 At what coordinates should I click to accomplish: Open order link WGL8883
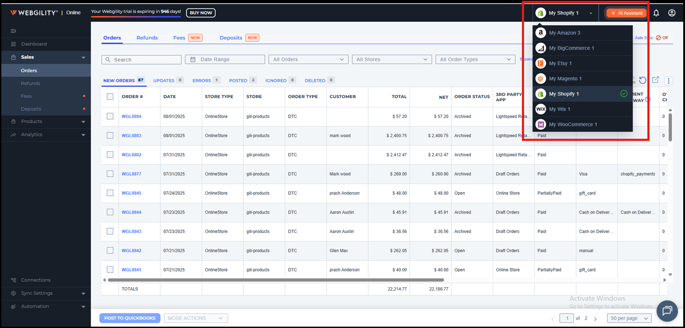click(131, 136)
